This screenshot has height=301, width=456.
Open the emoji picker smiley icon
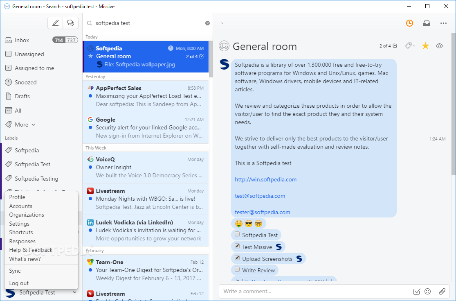[427, 292]
